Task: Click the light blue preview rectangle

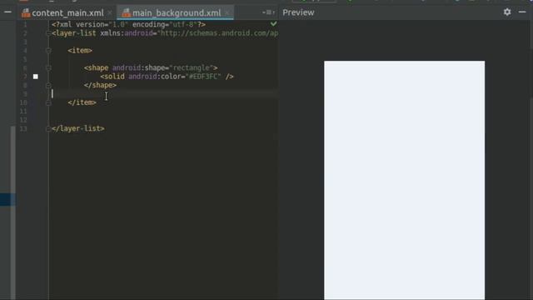Action: tap(404, 180)
